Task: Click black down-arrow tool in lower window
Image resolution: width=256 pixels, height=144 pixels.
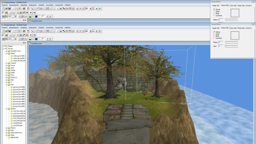Action: click(x=61, y=31)
